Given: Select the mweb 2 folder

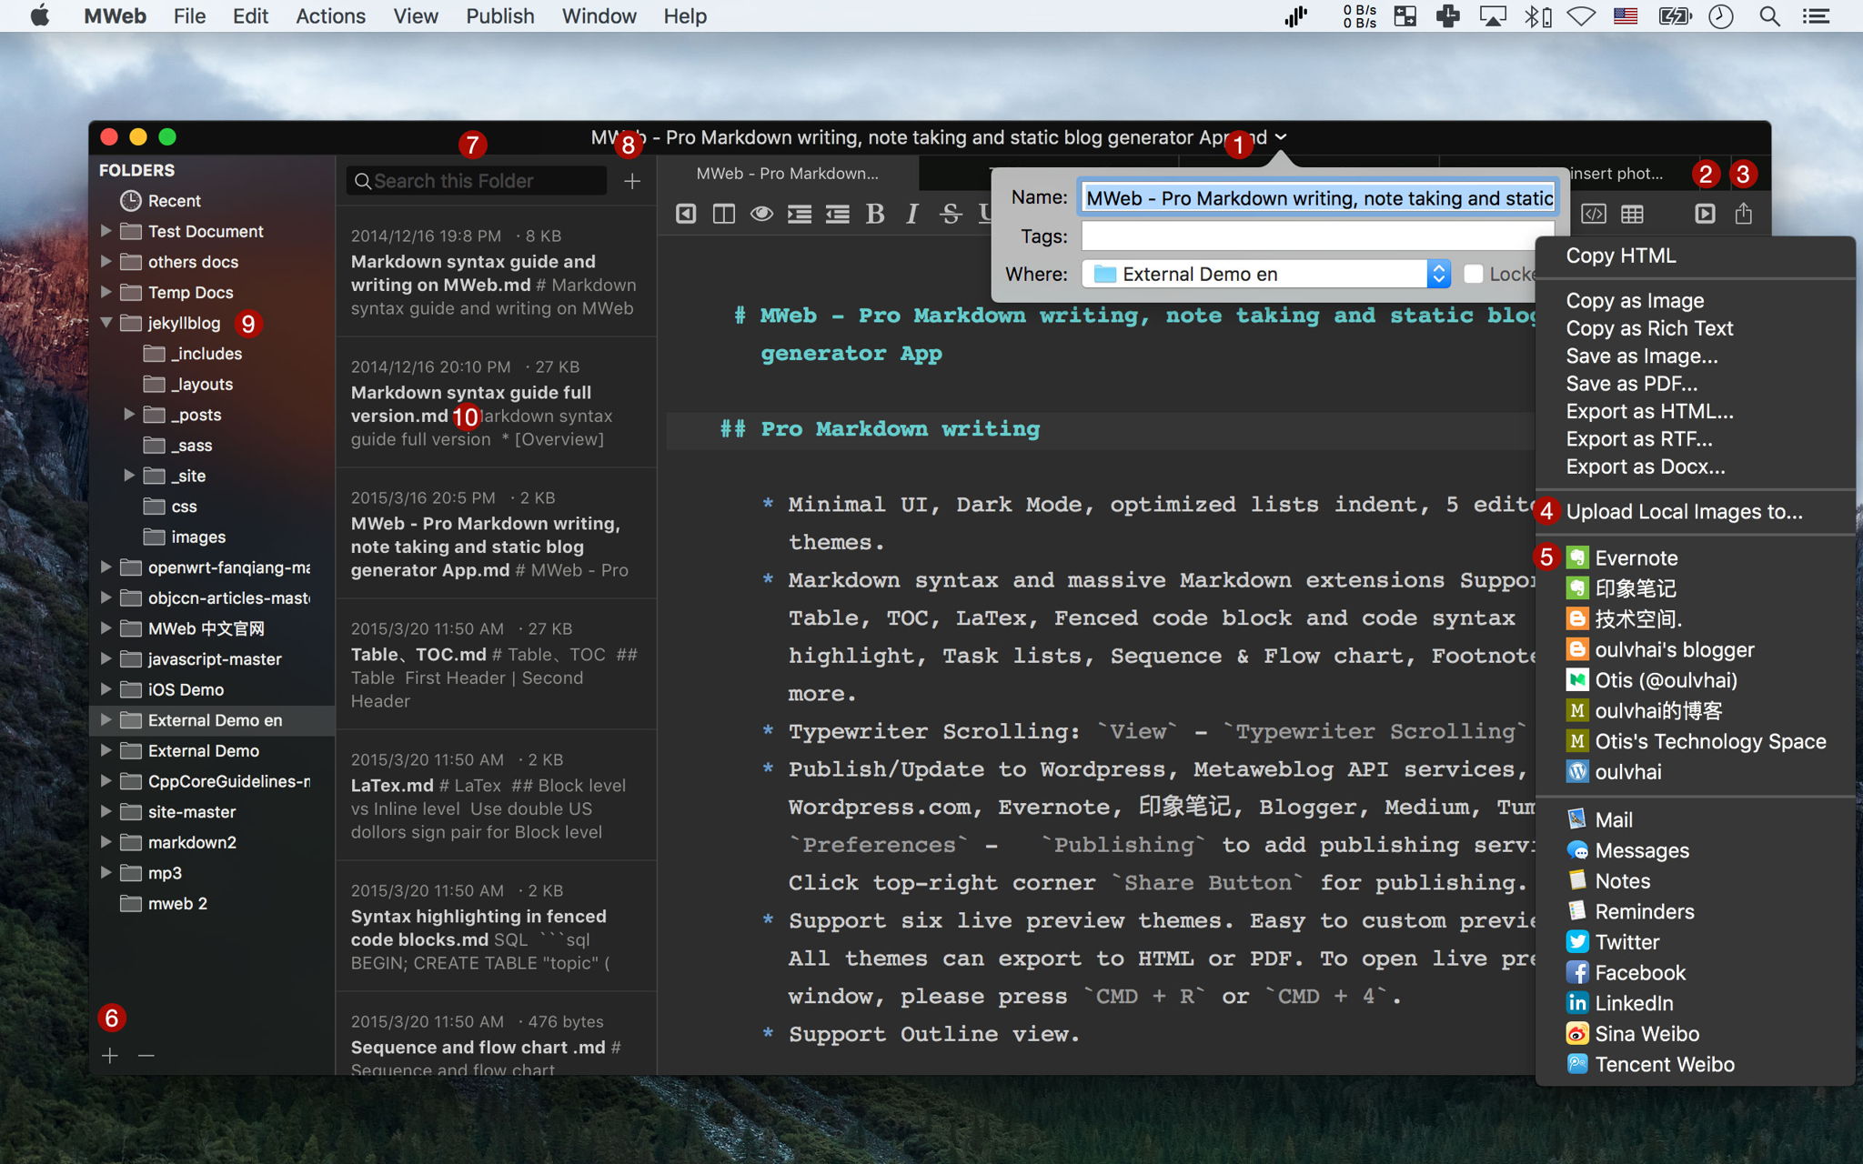Looking at the screenshot, I should point(165,903).
